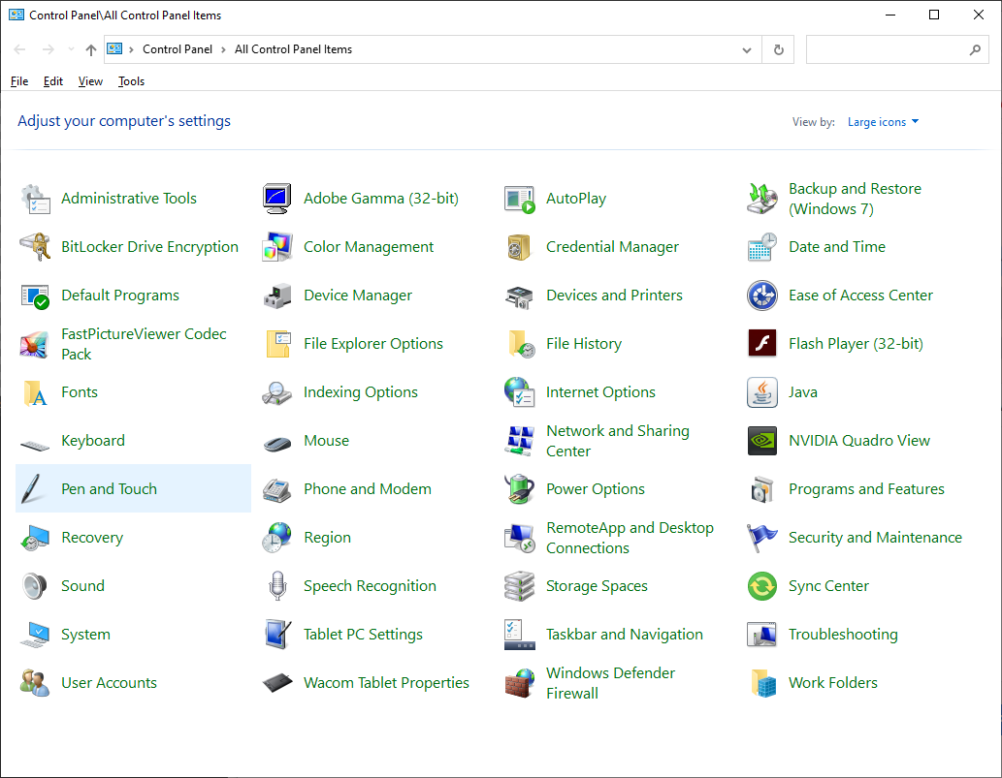Open the Tools menu
Image resolution: width=1002 pixels, height=778 pixels.
click(x=131, y=81)
